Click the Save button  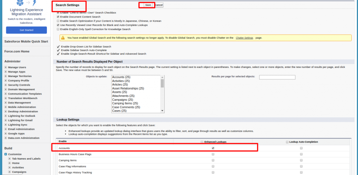pos(148,5)
